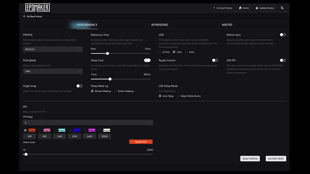Click the 400 DPI value field
The image size is (310, 174).
pyautogui.click(x=30, y=136)
